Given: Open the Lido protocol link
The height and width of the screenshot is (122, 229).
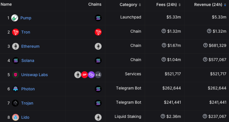Looking at the screenshot, I should click(25, 117).
